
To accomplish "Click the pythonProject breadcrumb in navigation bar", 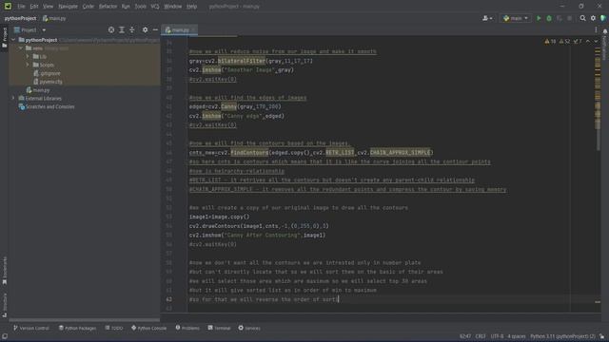I will coord(21,18).
